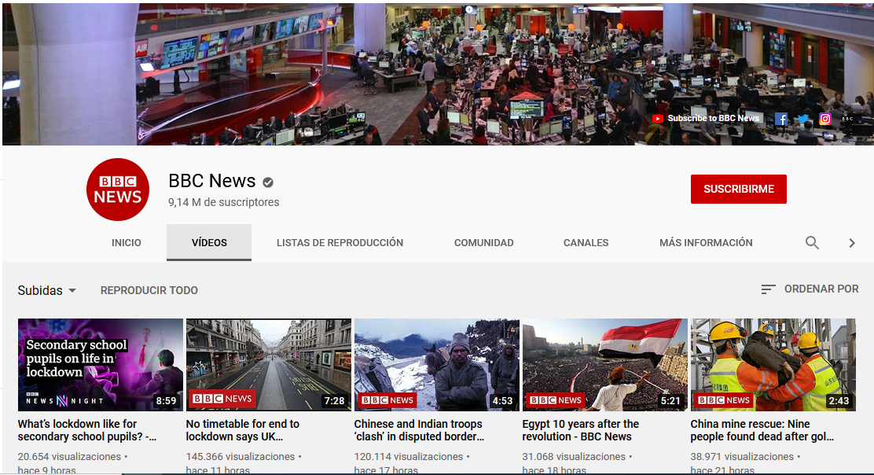Click the sort lines icon beside ORDENAR POR

pos(768,289)
